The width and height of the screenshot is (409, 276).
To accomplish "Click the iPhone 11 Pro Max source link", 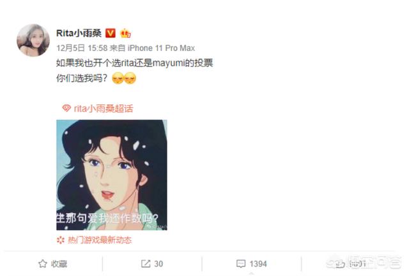I will pyautogui.click(x=161, y=48).
